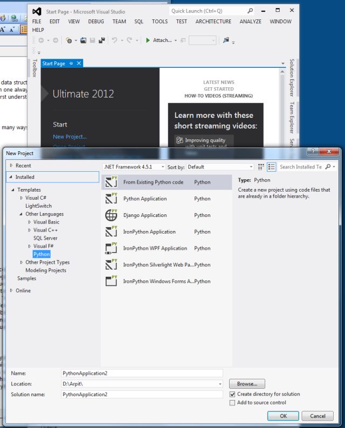This screenshot has height=428, width=345.
Task: Close the Start Page tab
Action: [x=79, y=64]
